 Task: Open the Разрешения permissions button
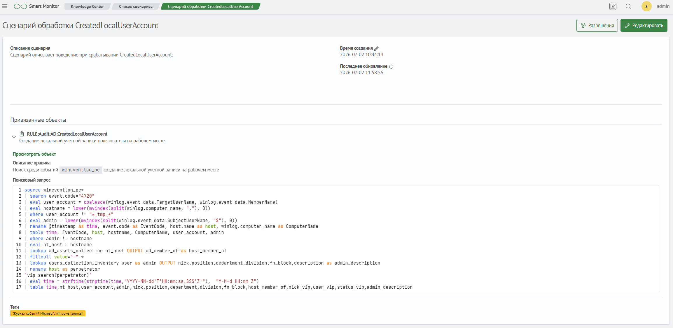(x=597, y=25)
